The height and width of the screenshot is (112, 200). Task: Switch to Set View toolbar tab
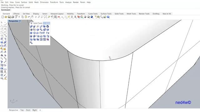tap(26, 14)
